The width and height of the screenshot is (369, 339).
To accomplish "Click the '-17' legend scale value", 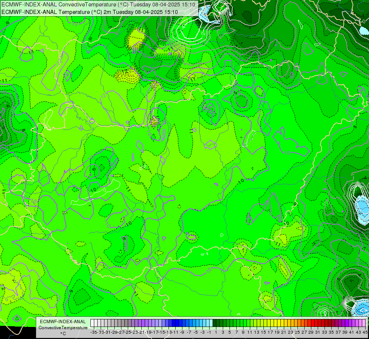I will coord(155,332).
